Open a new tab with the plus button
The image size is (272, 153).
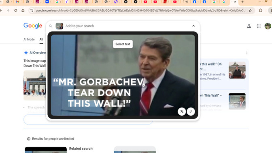[242, 2]
